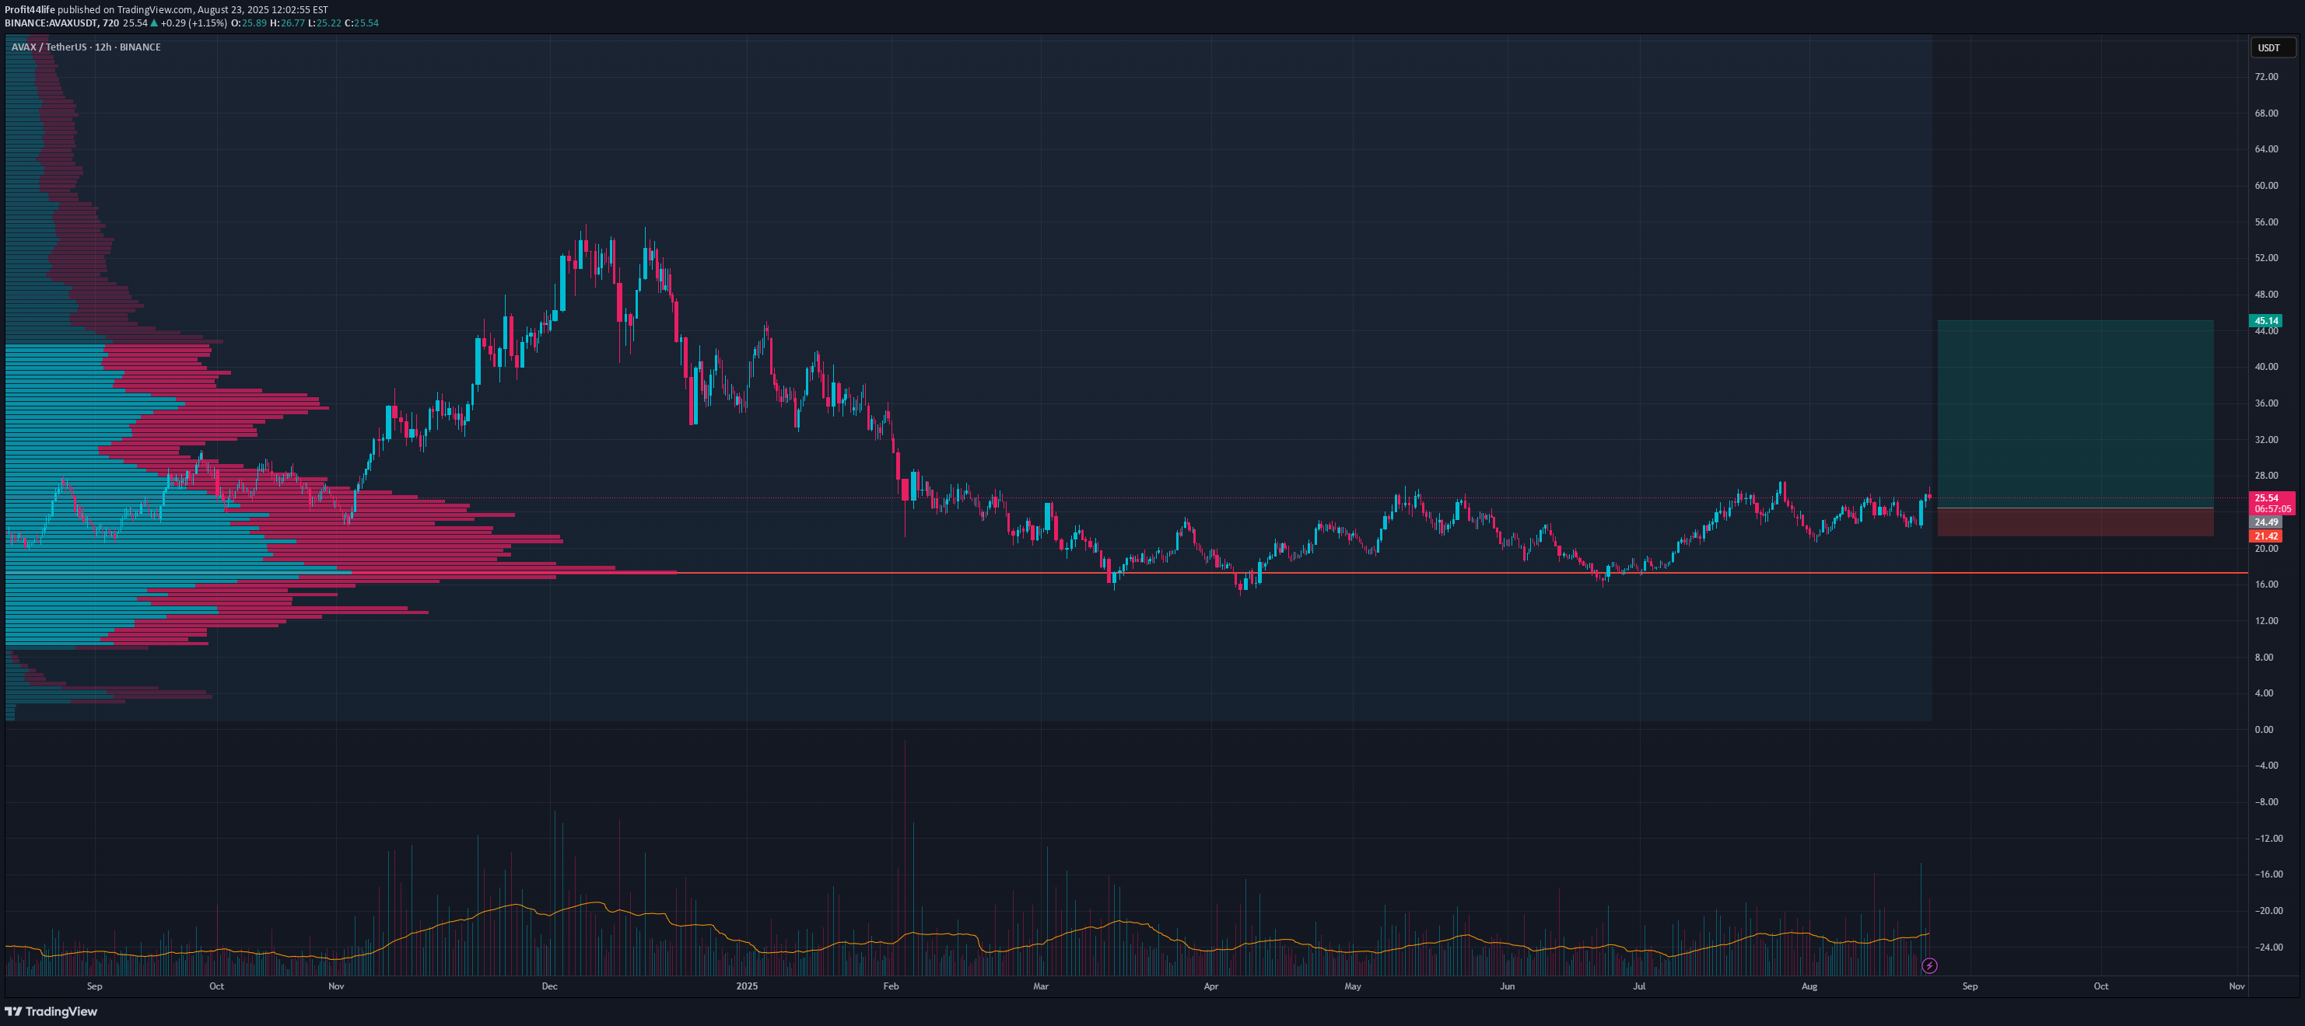
Task: Click the Mar label on time axis
Action: [x=1041, y=986]
